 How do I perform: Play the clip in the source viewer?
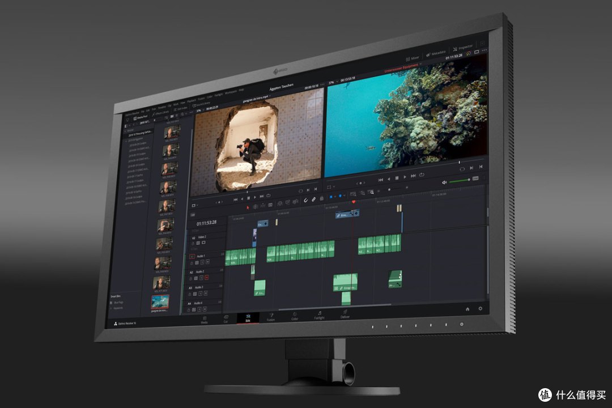(255, 198)
